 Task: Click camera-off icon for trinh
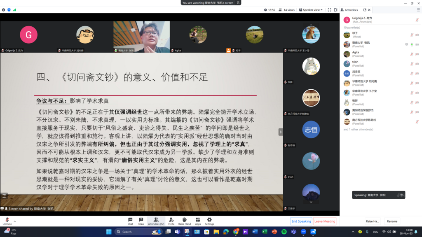[417, 64]
